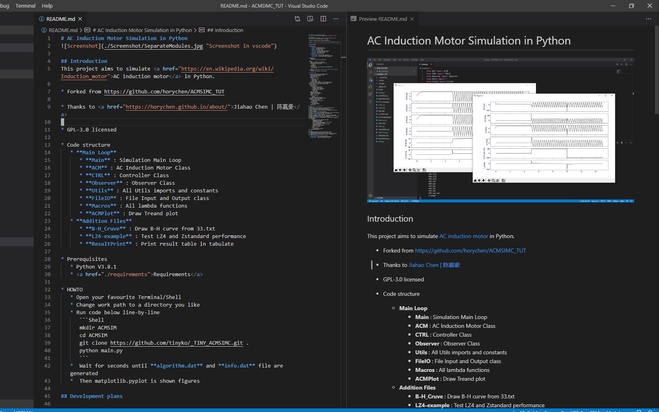The height and width of the screenshot is (412, 659).
Task: Click 'Addition Files' item in the preview
Action: (x=417, y=388)
